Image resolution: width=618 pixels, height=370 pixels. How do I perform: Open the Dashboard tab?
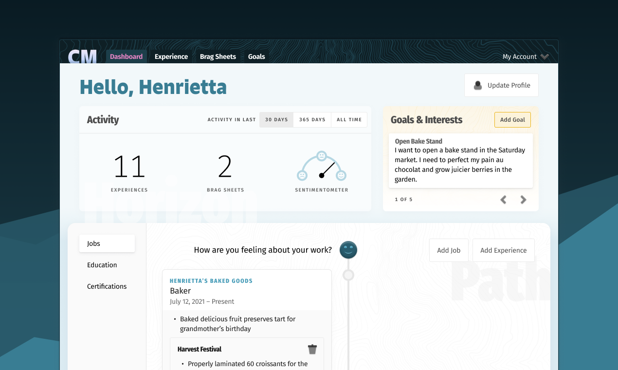(x=126, y=56)
